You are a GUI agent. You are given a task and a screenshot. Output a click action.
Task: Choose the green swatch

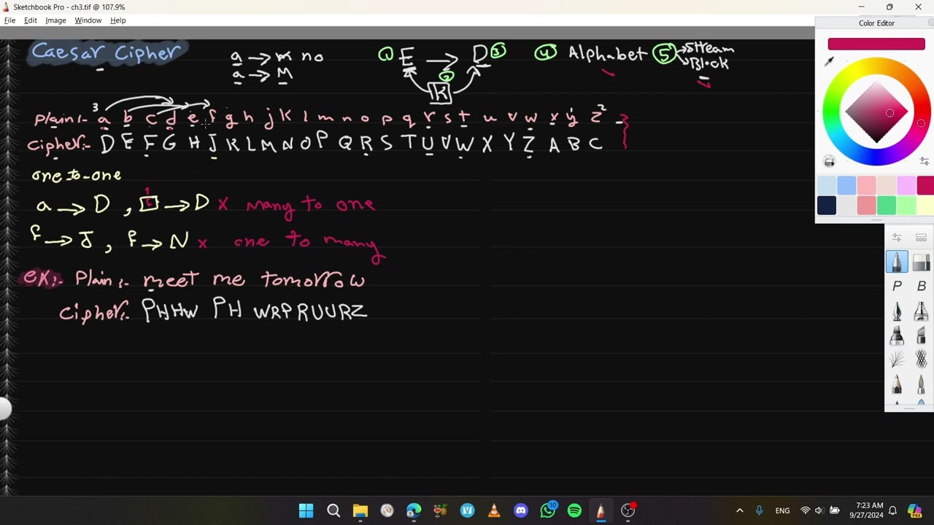point(886,206)
